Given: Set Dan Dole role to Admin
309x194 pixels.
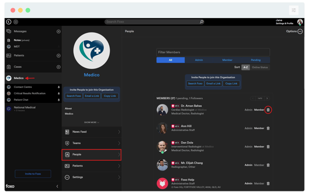Looking at the screenshot, I should pos(248,147).
